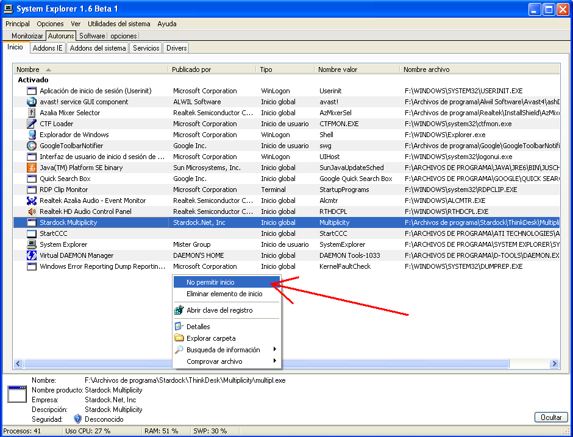Switch to the Servicios tab

(x=146, y=48)
